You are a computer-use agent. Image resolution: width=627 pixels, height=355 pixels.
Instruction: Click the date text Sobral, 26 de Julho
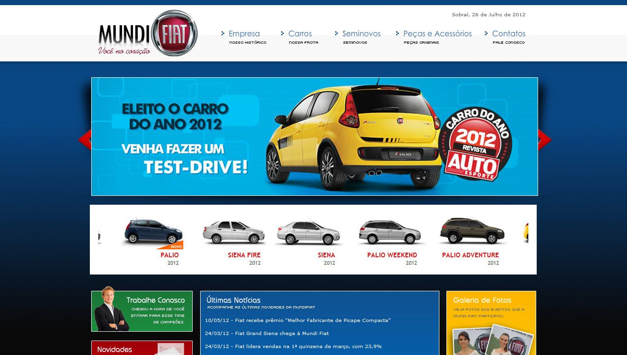click(x=489, y=15)
